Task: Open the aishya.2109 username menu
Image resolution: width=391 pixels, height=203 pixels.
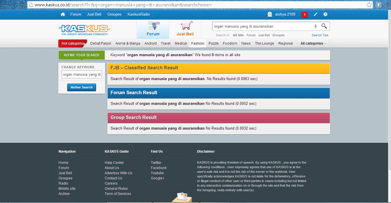Action: (285, 14)
